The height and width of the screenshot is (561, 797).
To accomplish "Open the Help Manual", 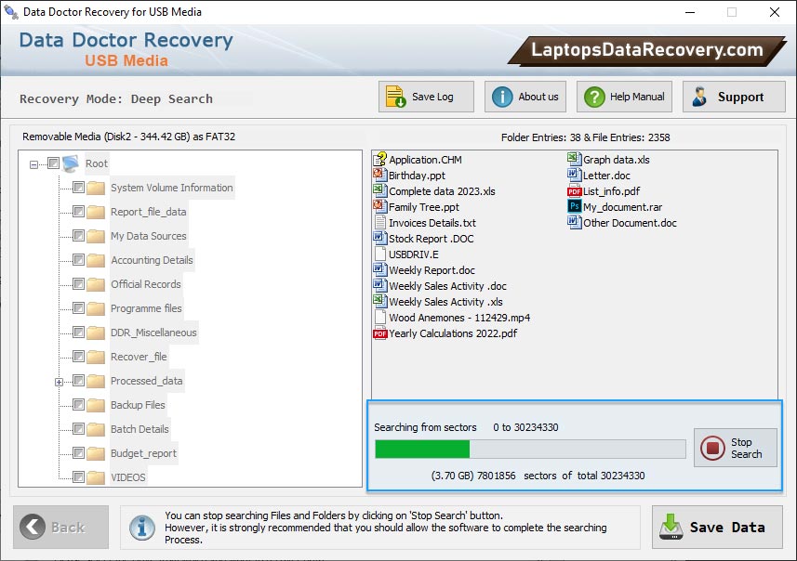I will tap(624, 97).
